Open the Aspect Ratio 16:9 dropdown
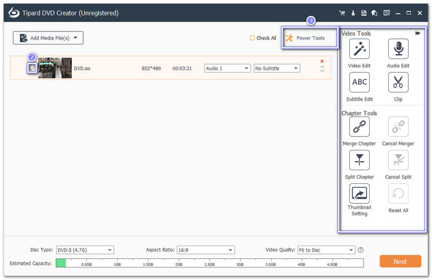This screenshot has height=280, width=432. [206, 250]
